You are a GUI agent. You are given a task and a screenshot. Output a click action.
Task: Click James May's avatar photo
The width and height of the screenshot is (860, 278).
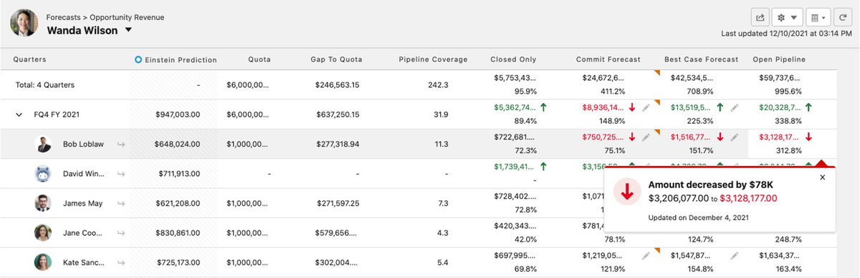point(43,203)
